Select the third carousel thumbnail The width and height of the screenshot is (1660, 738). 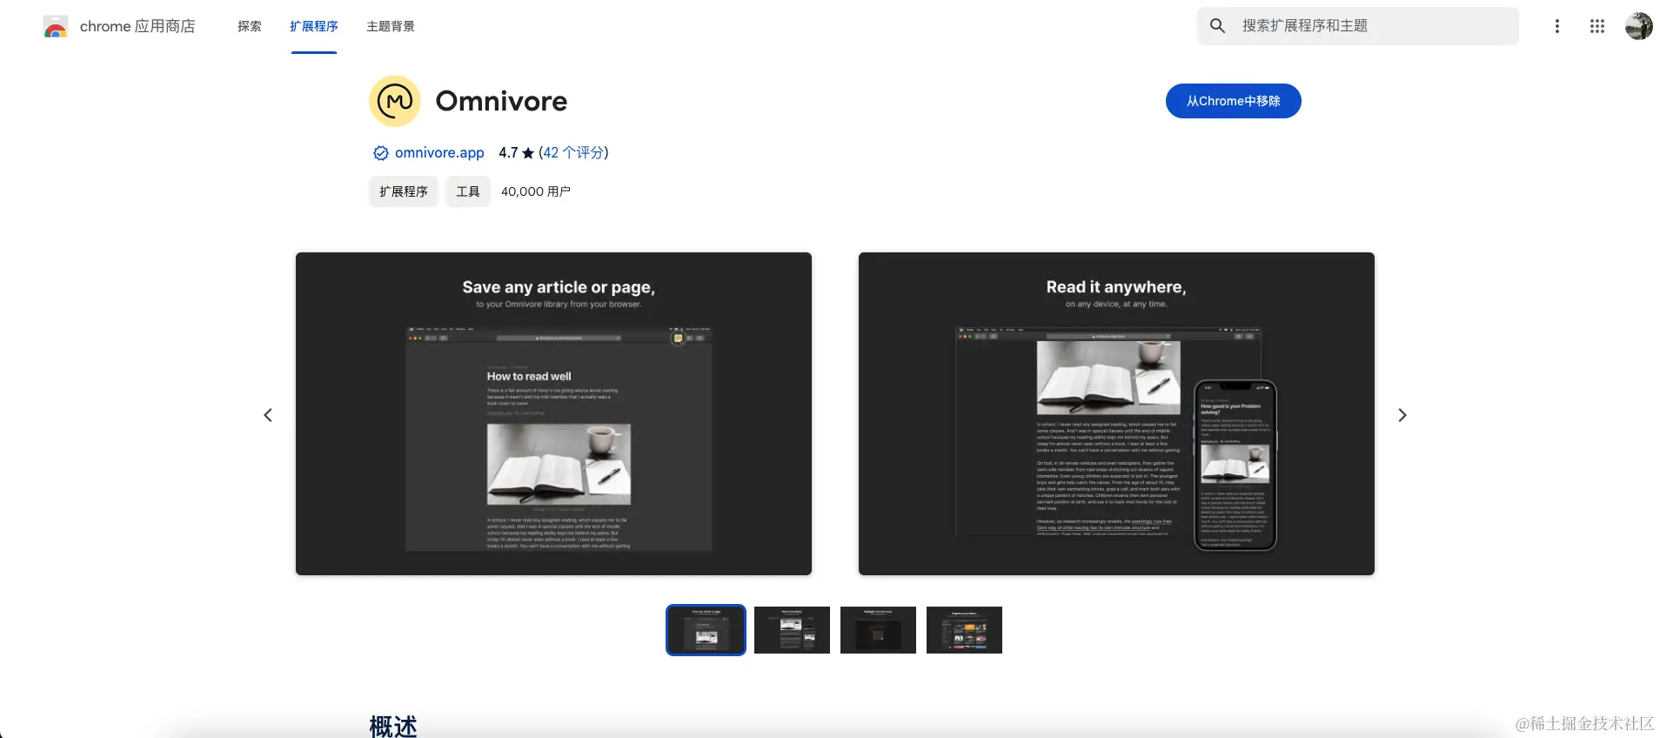pyautogui.click(x=878, y=630)
